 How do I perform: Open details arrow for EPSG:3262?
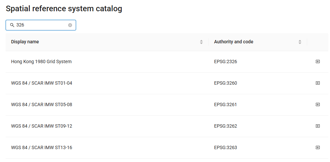coord(318,126)
